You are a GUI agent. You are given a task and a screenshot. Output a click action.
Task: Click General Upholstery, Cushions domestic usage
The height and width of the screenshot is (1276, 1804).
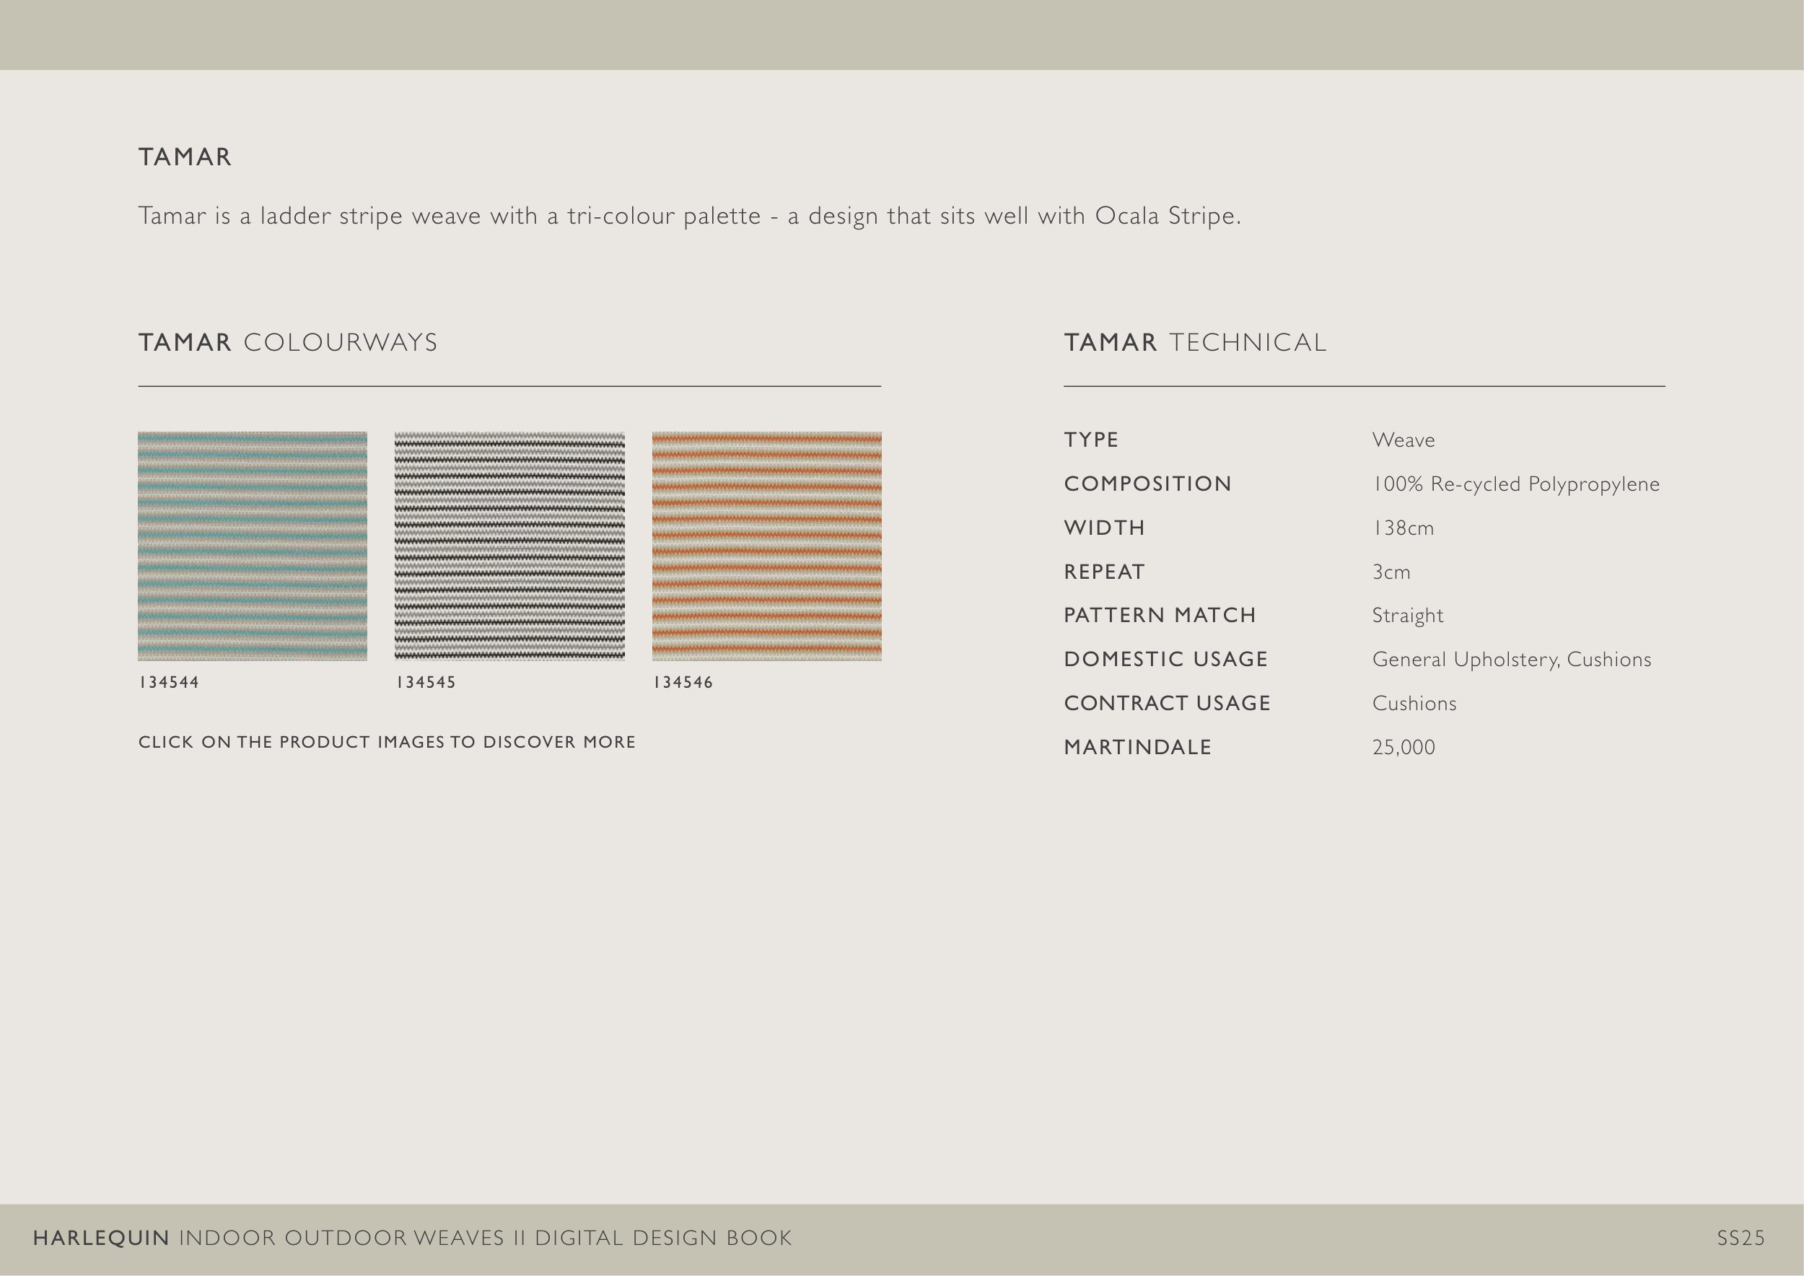[x=1511, y=659]
